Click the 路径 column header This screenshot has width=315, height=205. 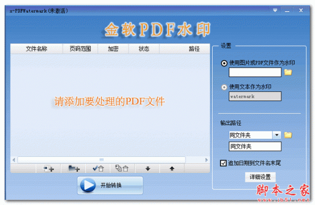tap(185, 49)
